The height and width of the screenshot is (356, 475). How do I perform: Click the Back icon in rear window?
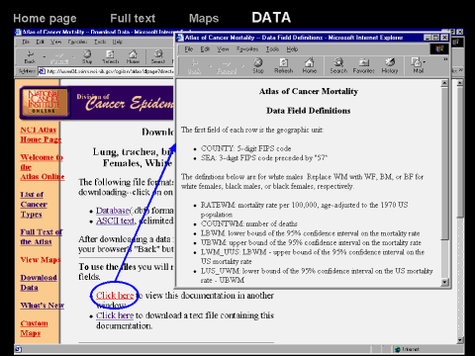pyautogui.click(x=30, y=56)
